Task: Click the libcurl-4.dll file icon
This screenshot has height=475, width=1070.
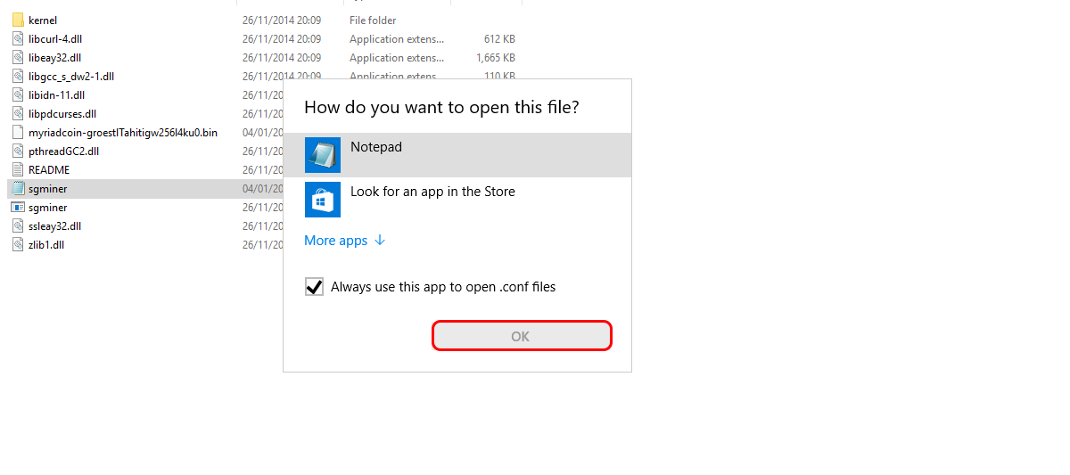Action: click(x=18, y=38)
